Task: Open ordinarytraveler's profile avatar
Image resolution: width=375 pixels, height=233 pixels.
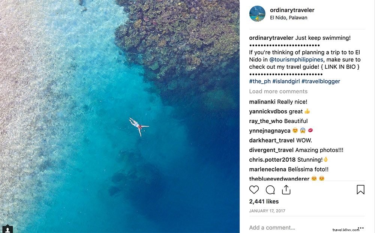Action: [x=257, y=14]
